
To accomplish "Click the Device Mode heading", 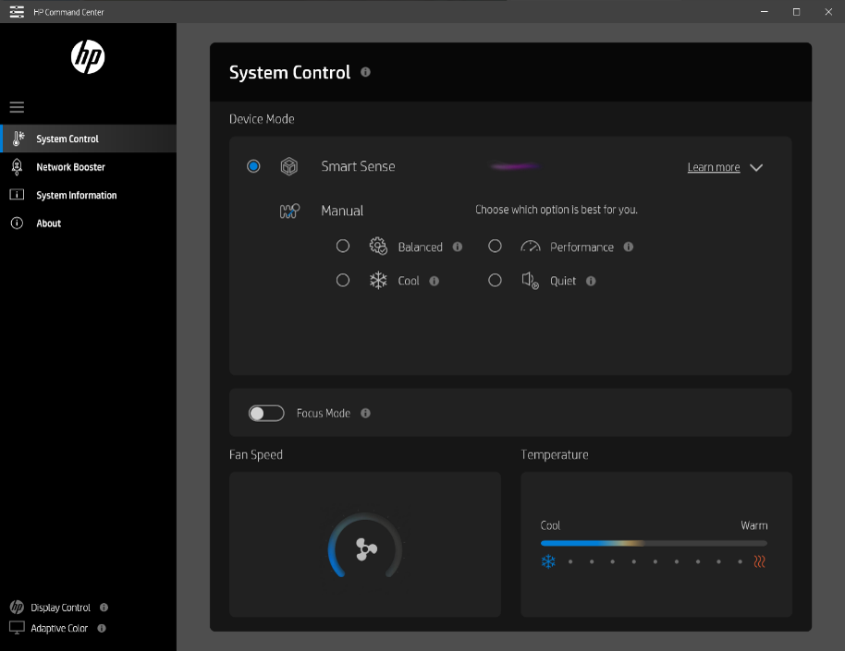I will click(x=262, y=119).
